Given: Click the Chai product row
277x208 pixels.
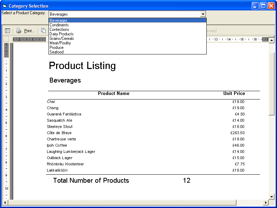Looking at the screenshot, I should tap(146, 102).
